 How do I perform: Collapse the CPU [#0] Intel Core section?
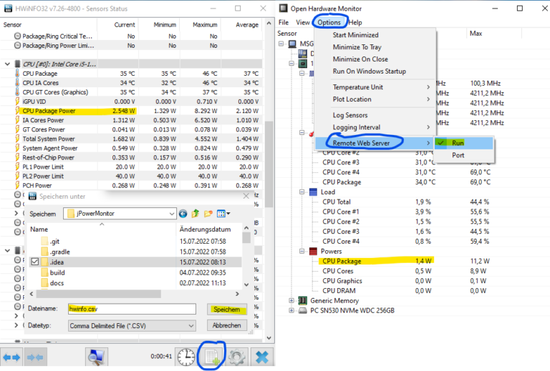pos(7,64)
